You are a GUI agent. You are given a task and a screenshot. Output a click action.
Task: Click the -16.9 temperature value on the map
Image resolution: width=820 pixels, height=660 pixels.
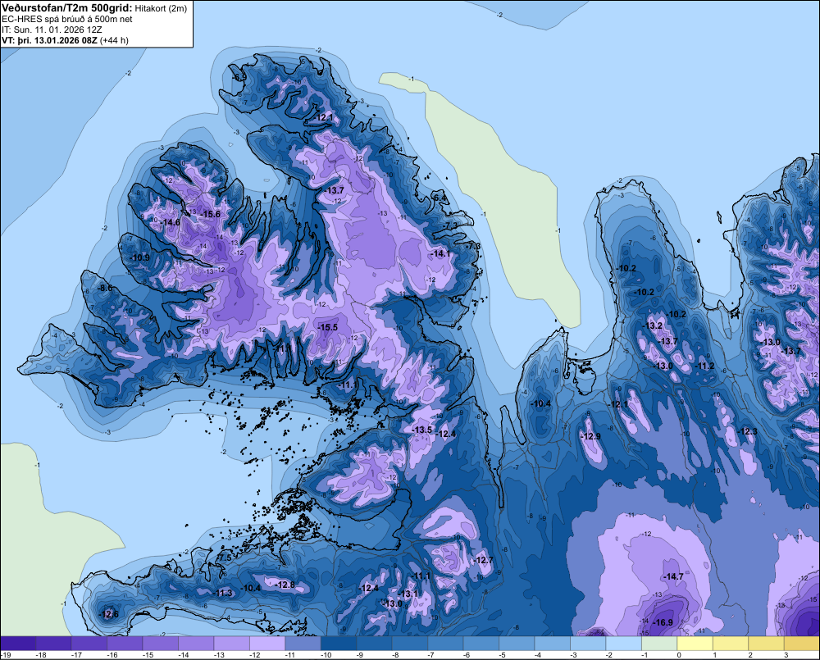click(663, 622)
